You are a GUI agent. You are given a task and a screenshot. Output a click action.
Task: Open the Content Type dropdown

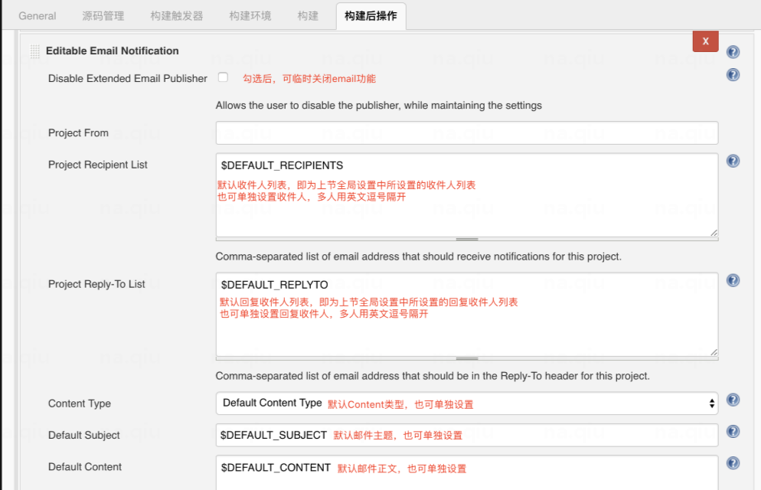(x=467, y=403)
